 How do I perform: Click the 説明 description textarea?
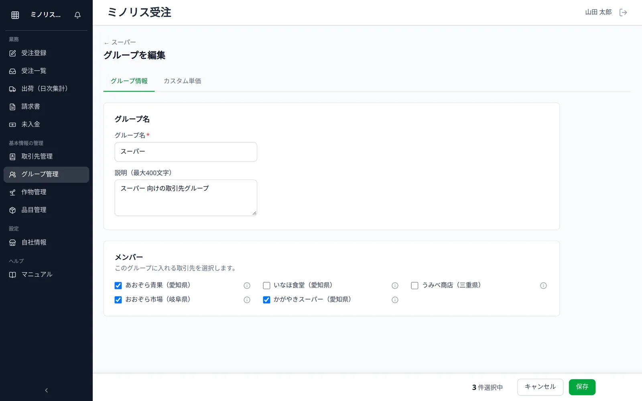coord(186,198)
